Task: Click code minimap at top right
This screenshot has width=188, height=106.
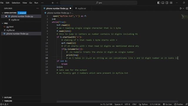Action: coord(184,16)
